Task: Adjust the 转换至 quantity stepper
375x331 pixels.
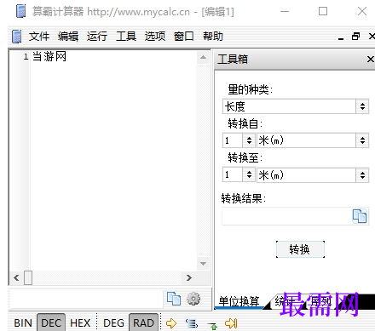Action: [249, 174]
